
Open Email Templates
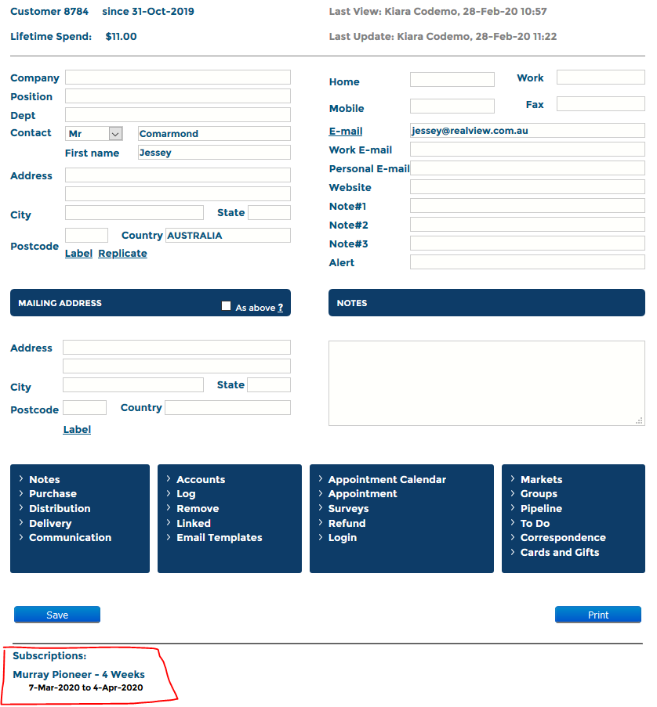[x=219, y=537]
